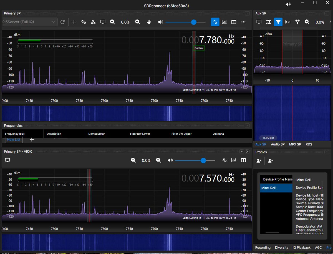Image resolution: width=333 pixels, height=254 pixels.
Task: Click the Demodulator column header
Action: (97, 134)
